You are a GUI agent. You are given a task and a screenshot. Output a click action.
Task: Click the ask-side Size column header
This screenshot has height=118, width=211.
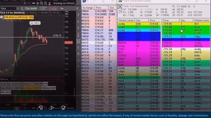pos(186,20)
